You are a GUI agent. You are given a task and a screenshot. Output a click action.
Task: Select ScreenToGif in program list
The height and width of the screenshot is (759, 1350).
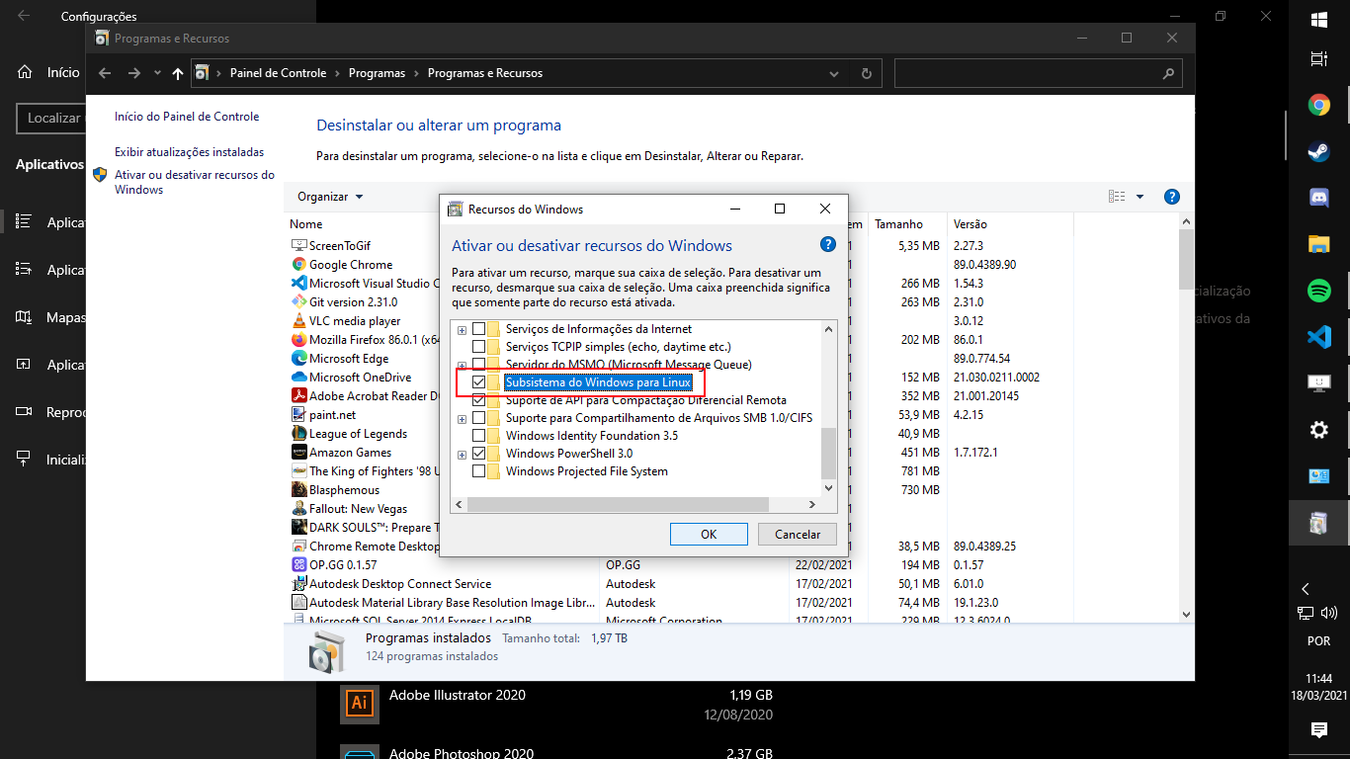tap(339, 245)
